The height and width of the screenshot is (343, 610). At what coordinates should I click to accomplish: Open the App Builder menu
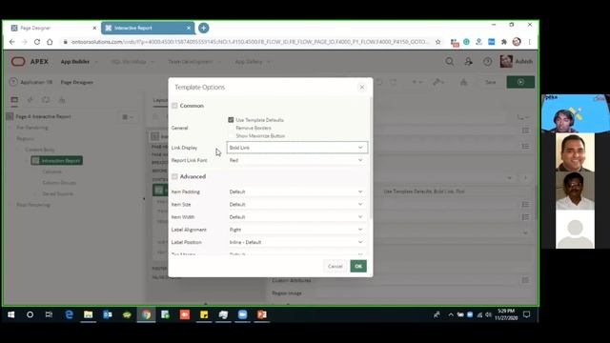[x=78, y=61]
